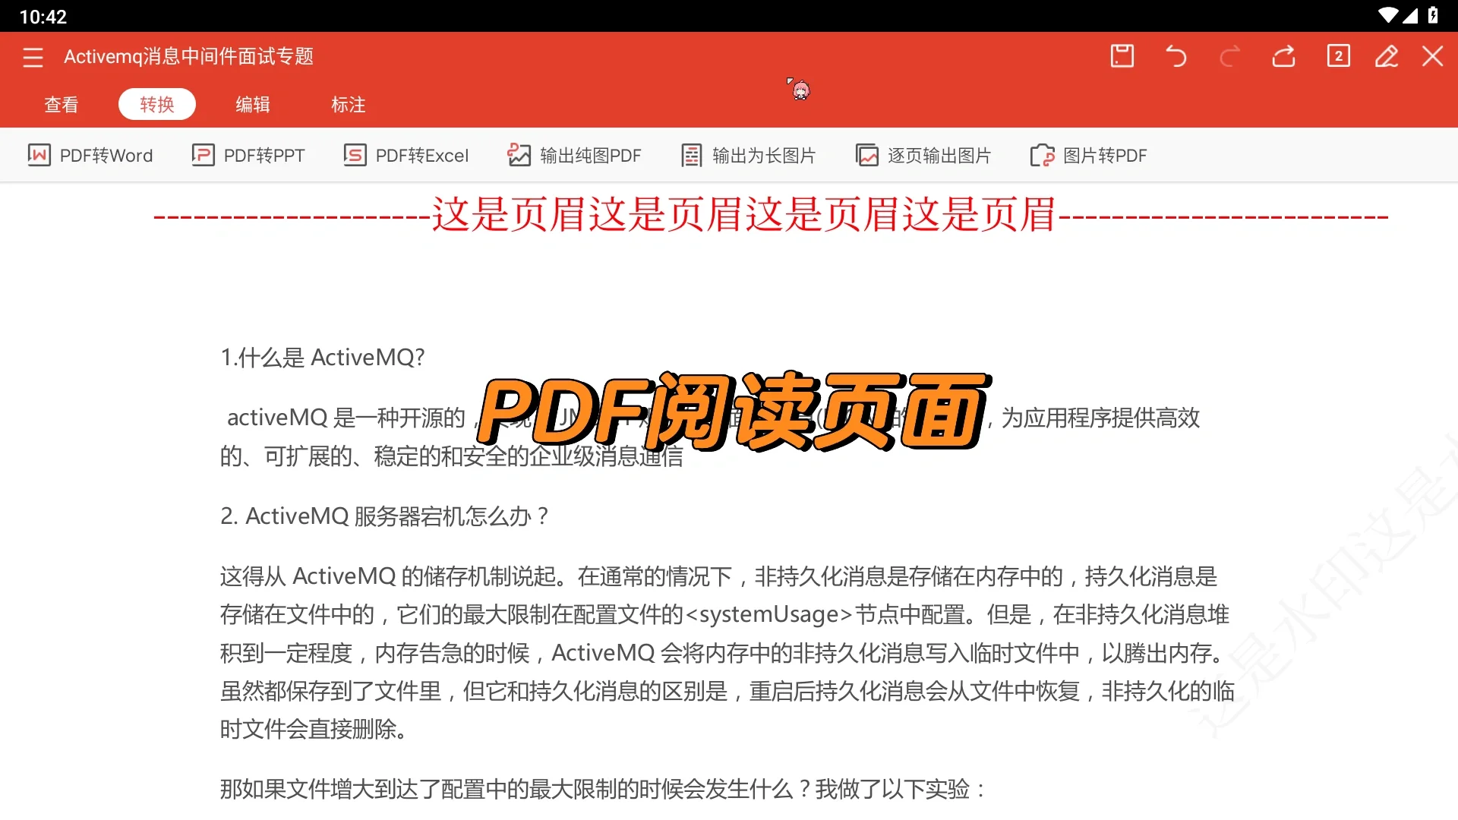
Task: Switch to the 查看 tab
Action: click(x=61, y=104)
